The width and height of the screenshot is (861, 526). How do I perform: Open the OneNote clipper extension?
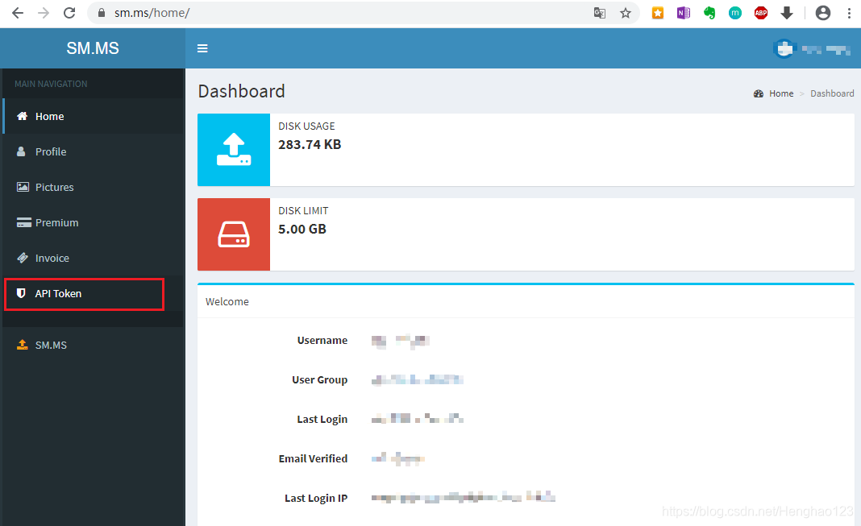(684, 13)
